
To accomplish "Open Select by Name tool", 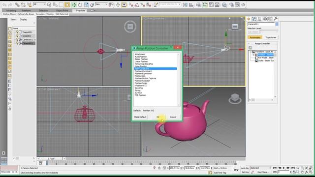I will click(55, 4).
